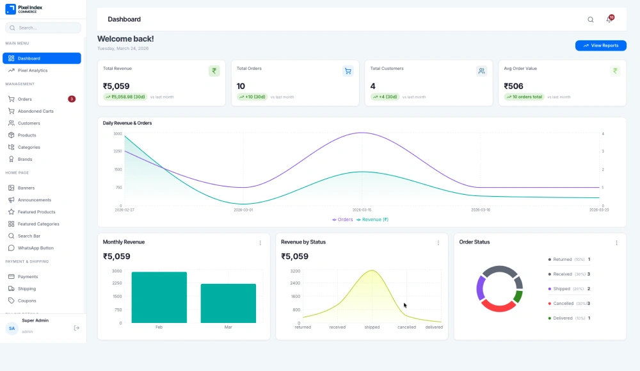Click the Total Orders cart icon
This screenshot has height=371, width=640.
pyautogui.click(x=348, y=71)
